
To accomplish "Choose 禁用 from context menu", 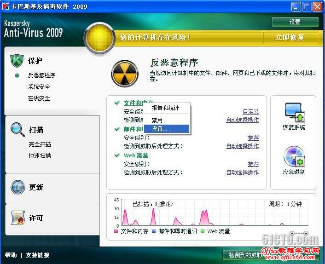I will point(167,120).
